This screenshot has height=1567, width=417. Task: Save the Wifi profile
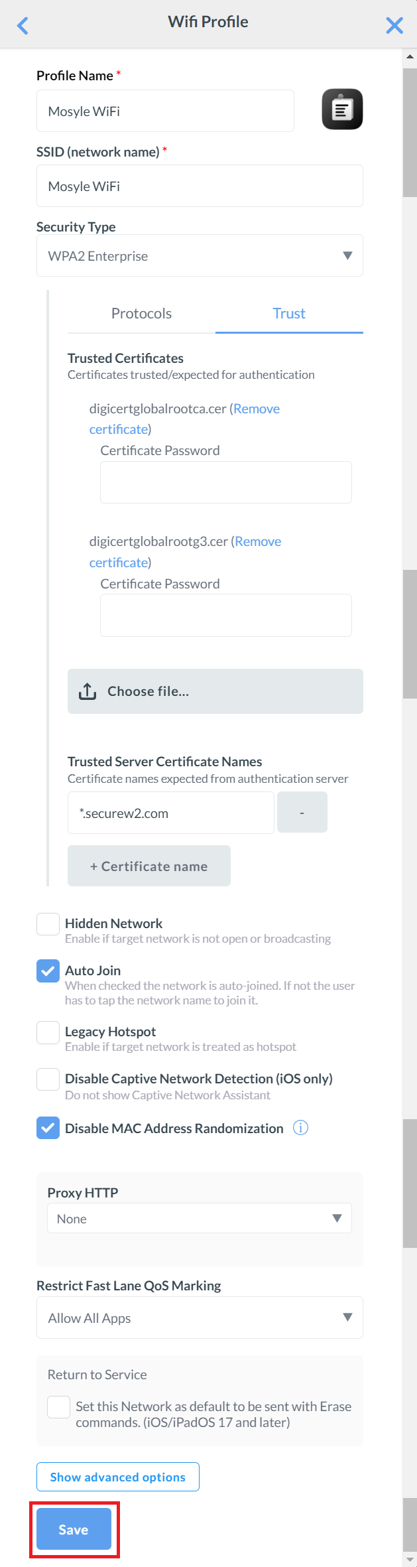(x=74, y=1529)
